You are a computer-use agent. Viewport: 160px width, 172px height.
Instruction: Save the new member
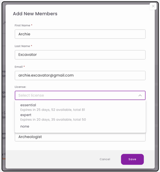(x=132, y=159)
